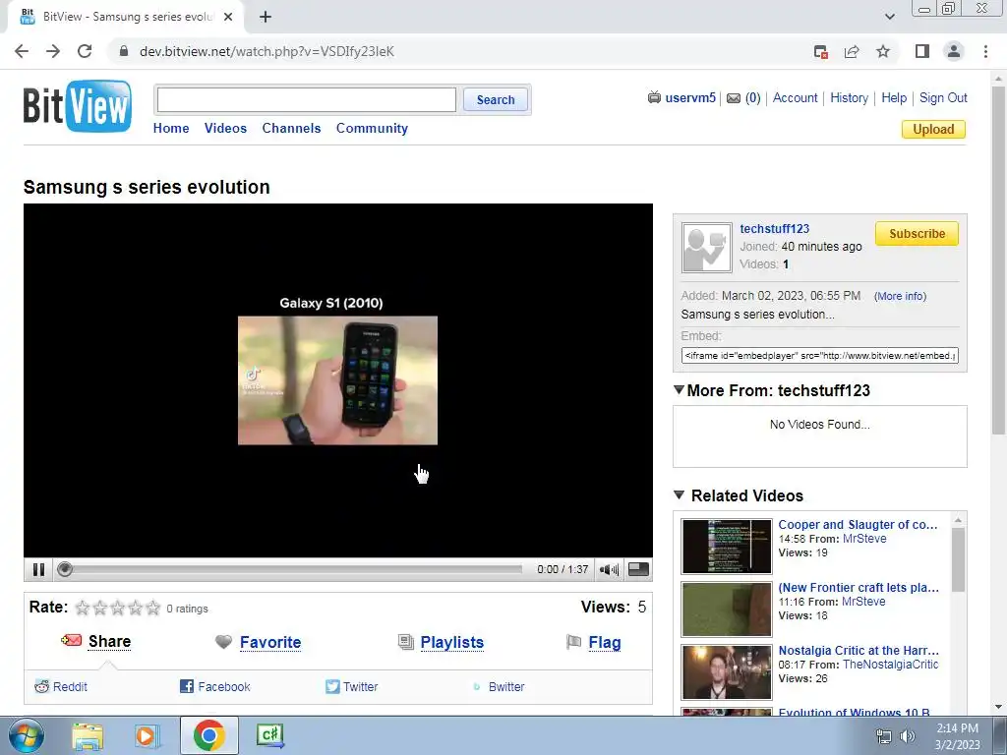Share this page from Chrome toolbar
This screenshot has width=1007, height=755.
(852, 51)
